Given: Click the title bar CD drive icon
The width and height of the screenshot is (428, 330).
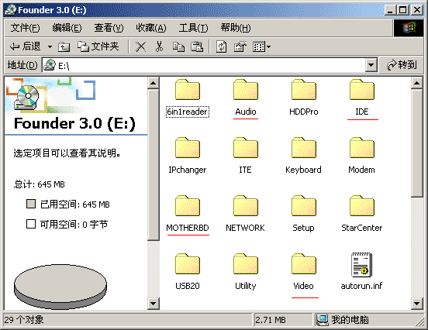Looking at the screenshot, I should tap(11, 10).
